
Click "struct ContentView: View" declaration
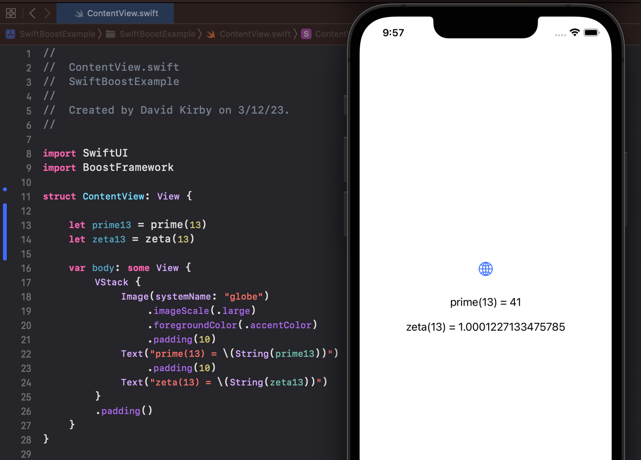pos(117,196)
